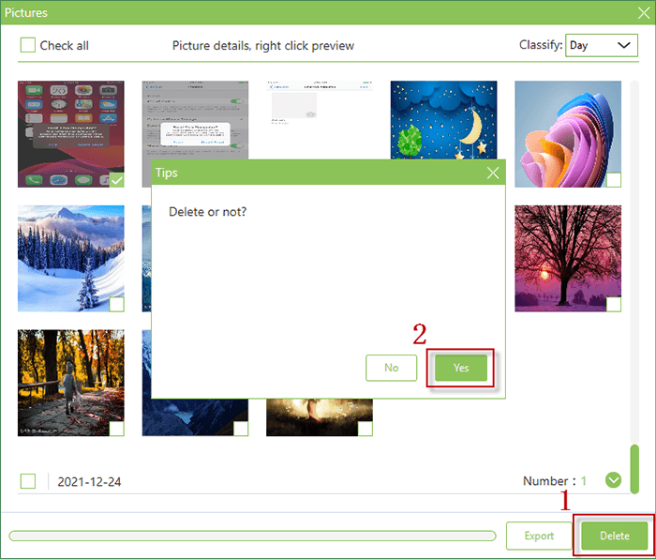Click the progress bar at the bottom

[252, 536]
